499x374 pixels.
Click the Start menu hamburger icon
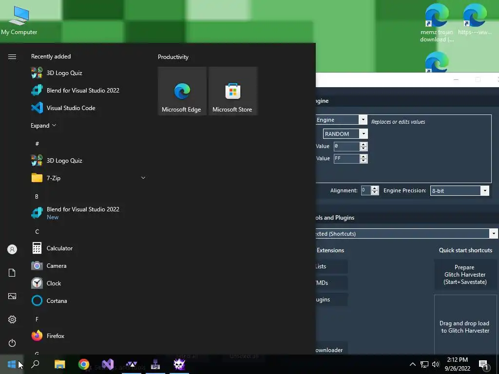[12, 56]
